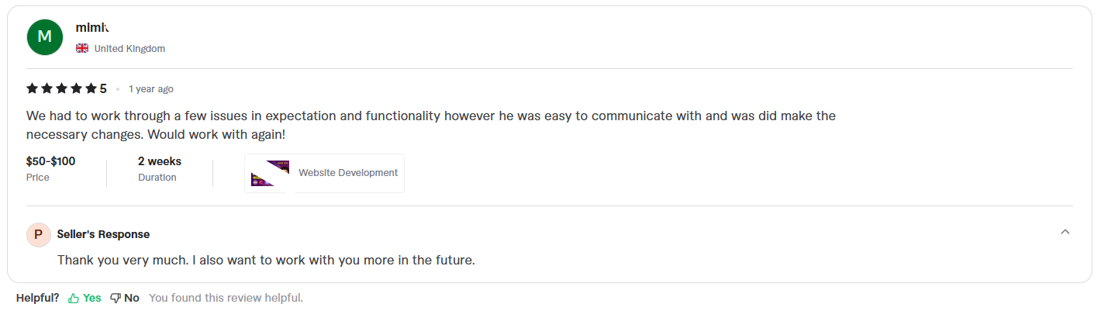The width and height of the screenshot is (1104, 311).
Task: Mark the review not helpful with No
Action: click(x=132, y=298)
